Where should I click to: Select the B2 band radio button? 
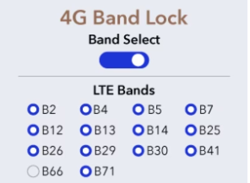32,110
